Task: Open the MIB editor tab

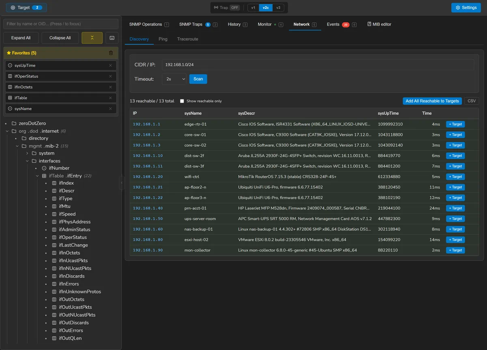Action: [379, 24]
